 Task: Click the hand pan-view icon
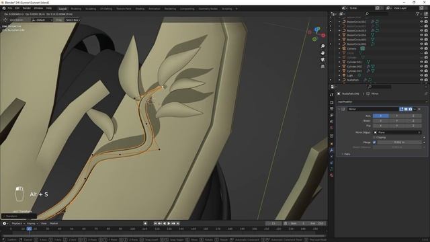(x=322, y=52)
